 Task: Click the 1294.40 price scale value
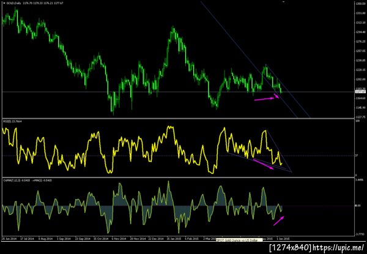click(360, 32)
